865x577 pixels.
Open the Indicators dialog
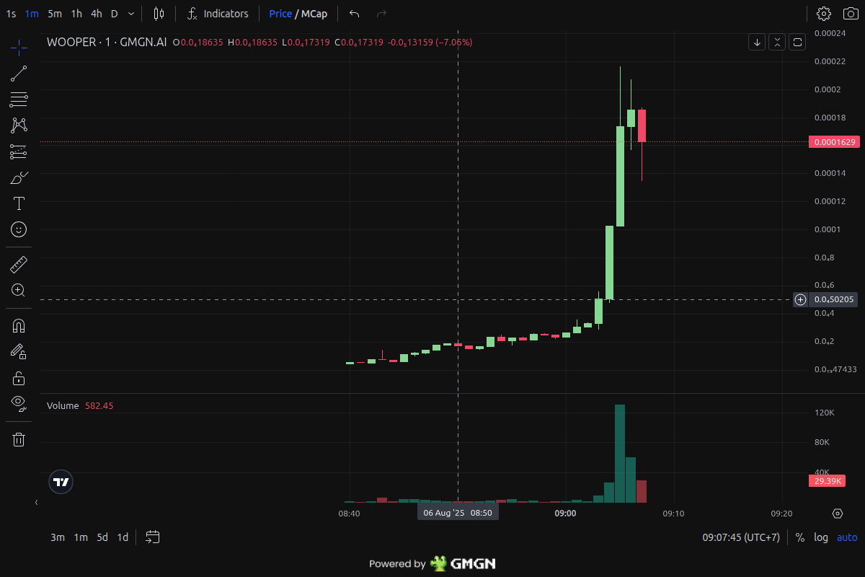(x=218, y=13)
